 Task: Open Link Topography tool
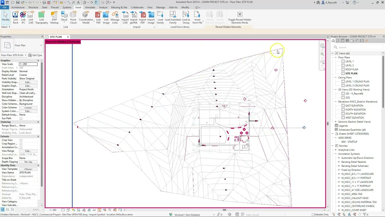pos(42,17)
